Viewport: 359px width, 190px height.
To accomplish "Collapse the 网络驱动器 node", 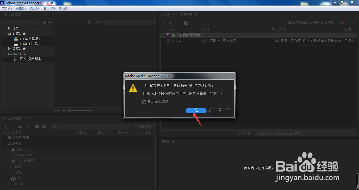I will (4, 49).
